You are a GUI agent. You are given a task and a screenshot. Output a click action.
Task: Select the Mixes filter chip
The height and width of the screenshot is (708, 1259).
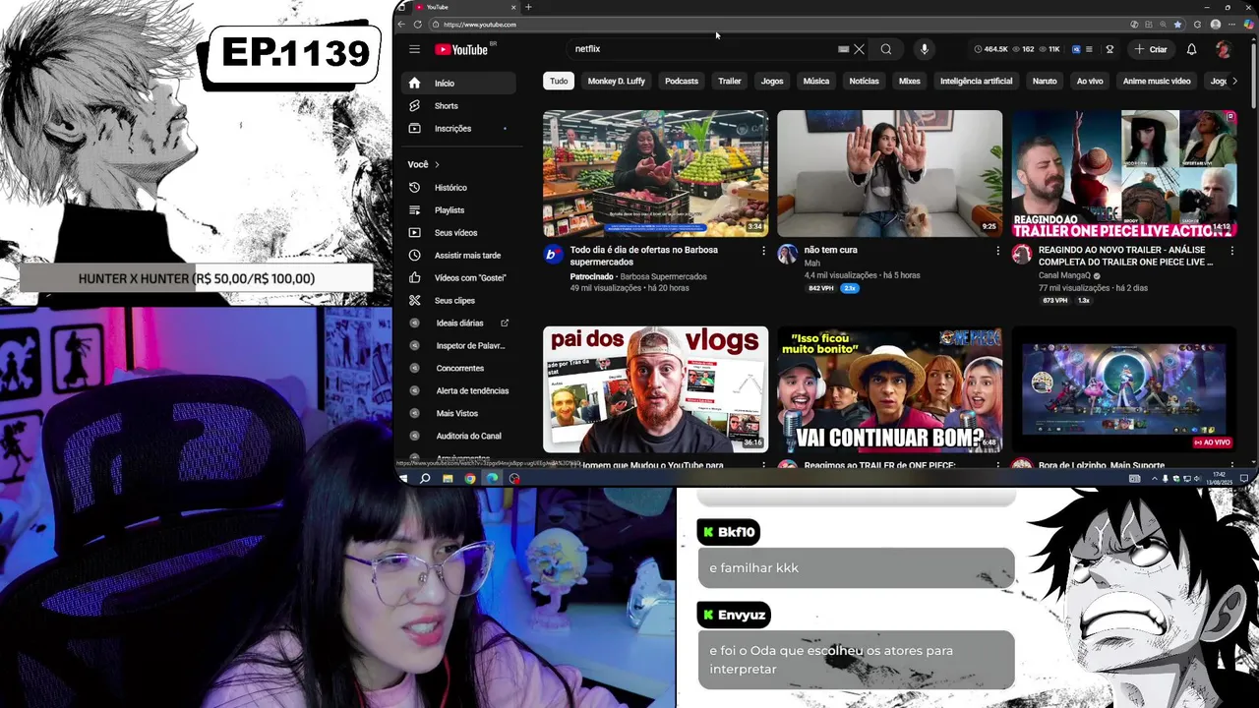point(910,82)
